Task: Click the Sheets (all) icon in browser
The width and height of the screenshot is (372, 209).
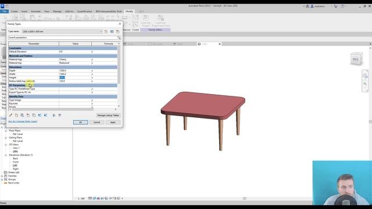Action: coord(5,172)
